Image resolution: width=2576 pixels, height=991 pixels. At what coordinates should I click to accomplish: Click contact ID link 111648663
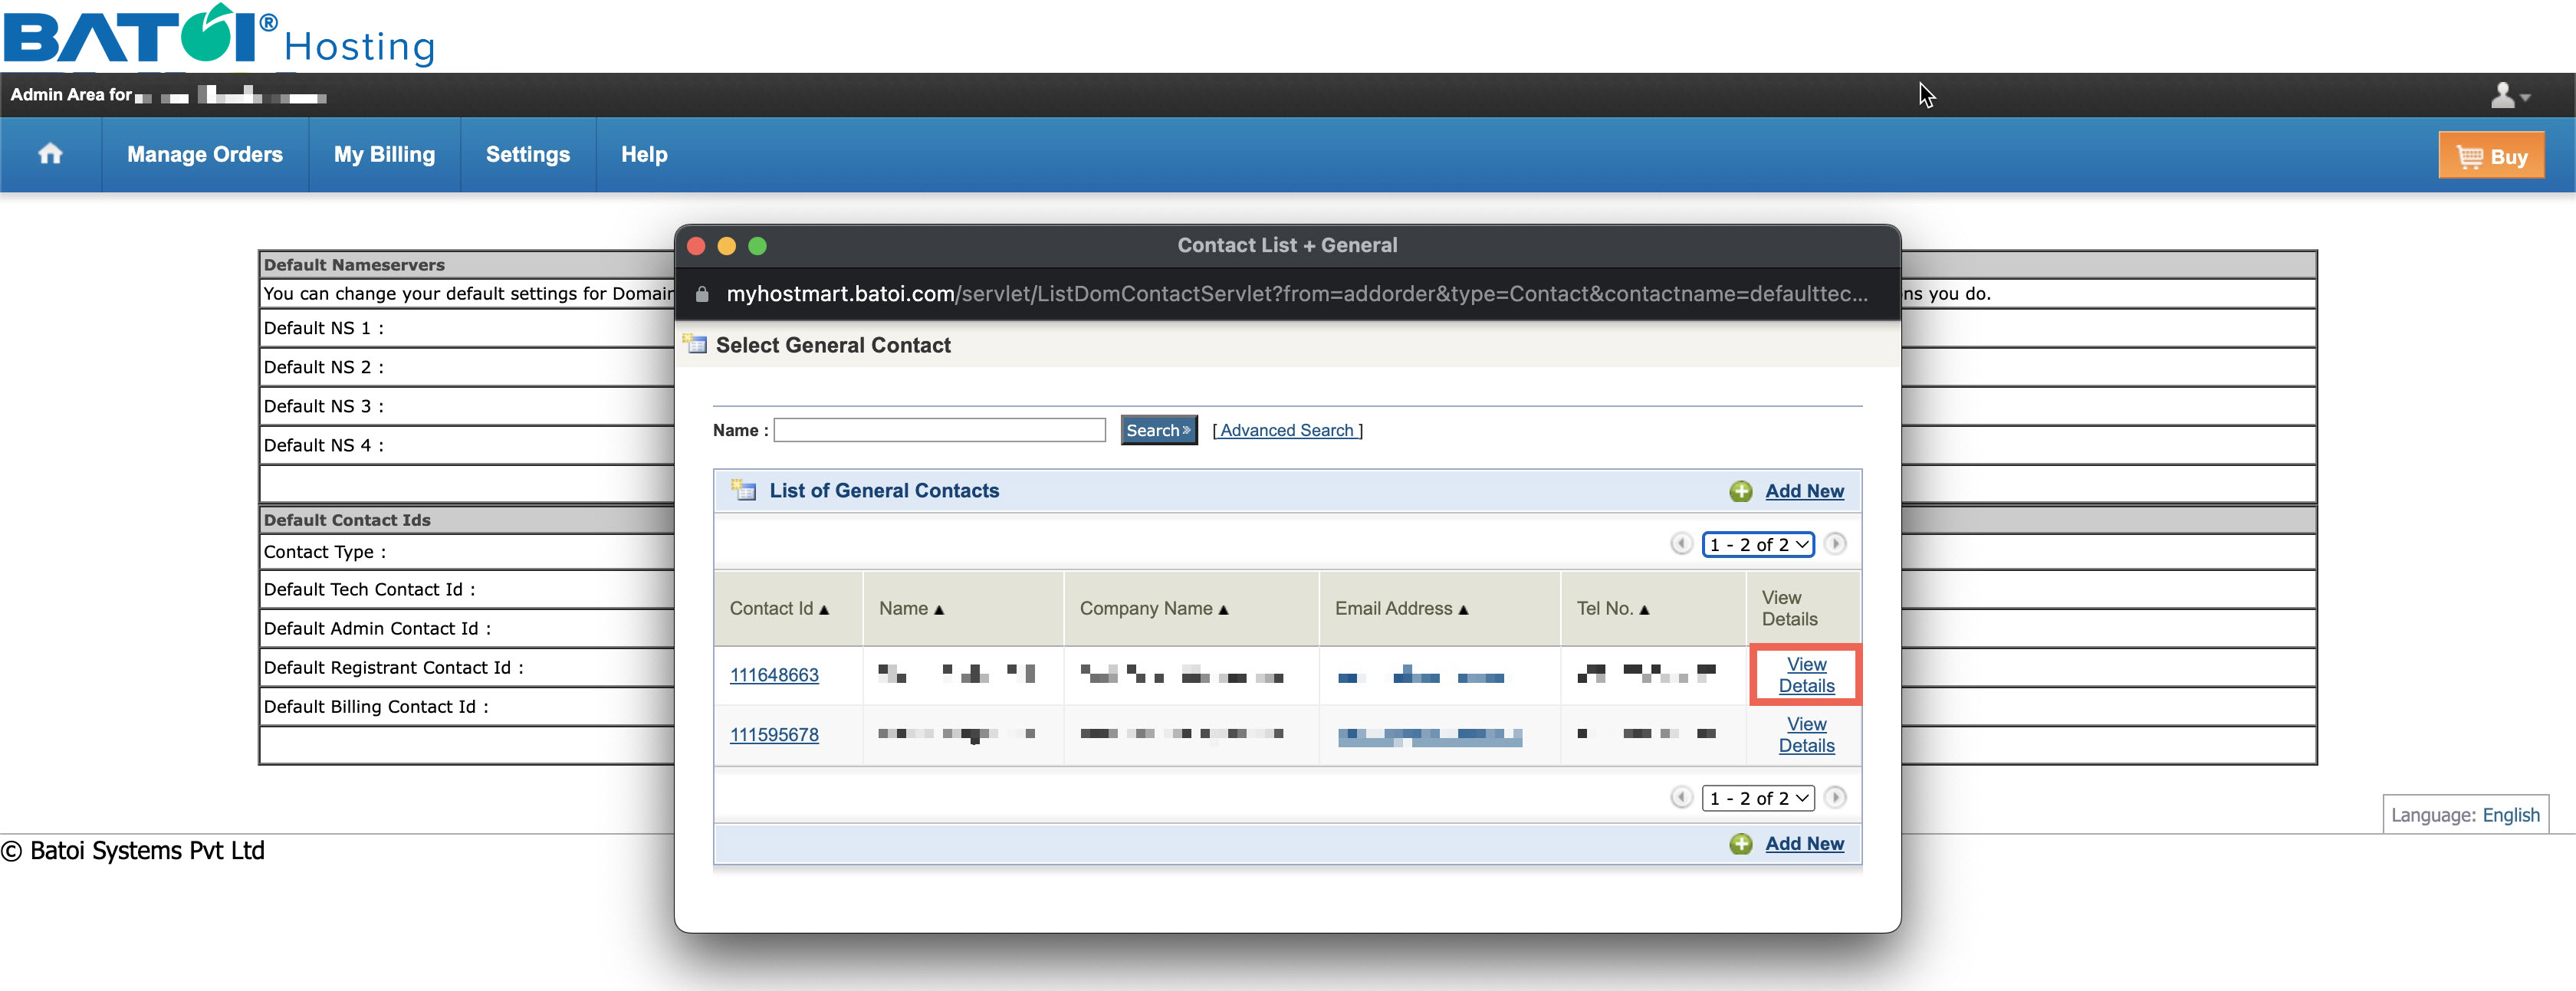pos(779,674)
